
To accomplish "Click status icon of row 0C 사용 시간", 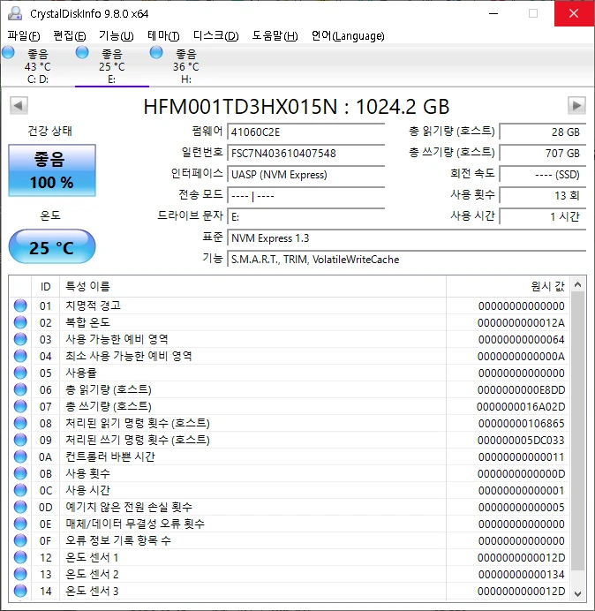I will (x=20, y=490).
